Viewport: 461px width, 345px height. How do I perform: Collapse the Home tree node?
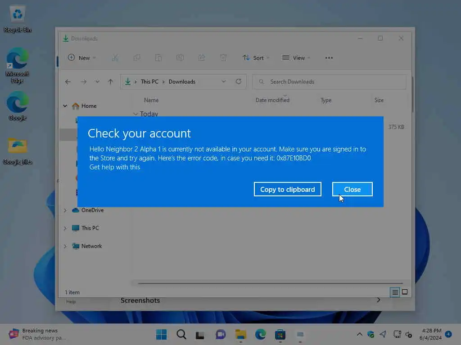pos(65,106)
